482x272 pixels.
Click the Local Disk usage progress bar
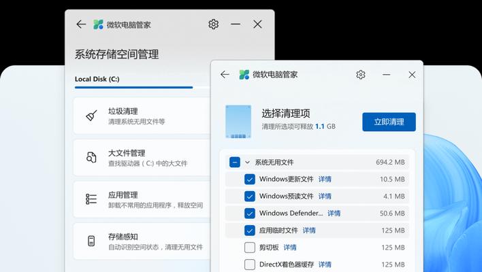pyautogui.click(x=142, y=88)
